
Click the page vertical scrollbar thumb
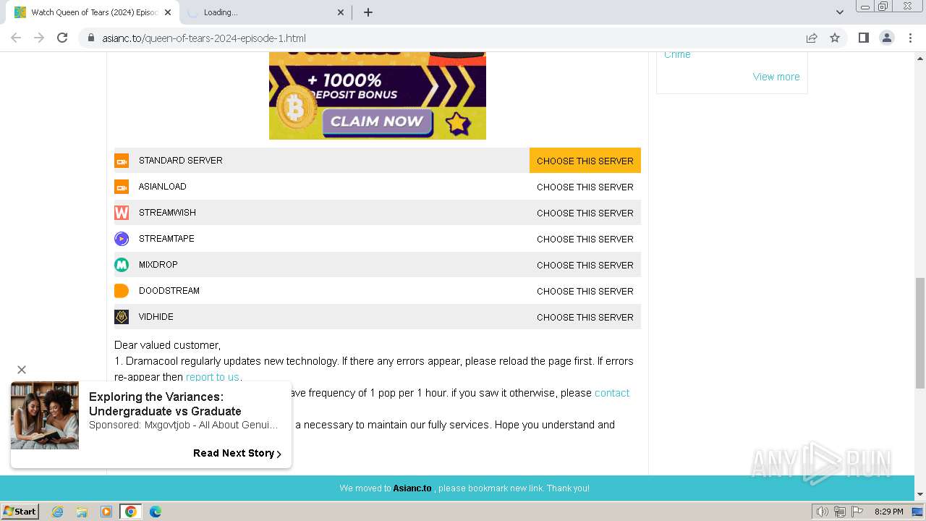point(920,334)
